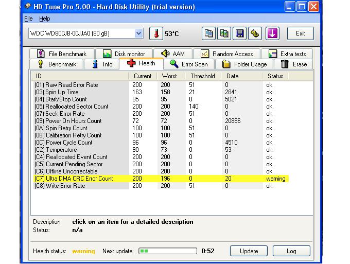Click the Worst column header
Viewport: 350px width, 264px height.
click(171, 76)
